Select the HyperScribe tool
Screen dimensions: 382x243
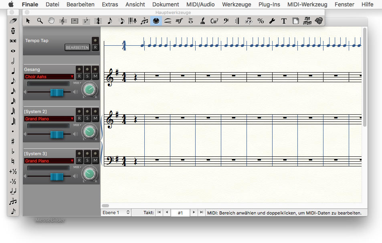click(x=133, y=21)
